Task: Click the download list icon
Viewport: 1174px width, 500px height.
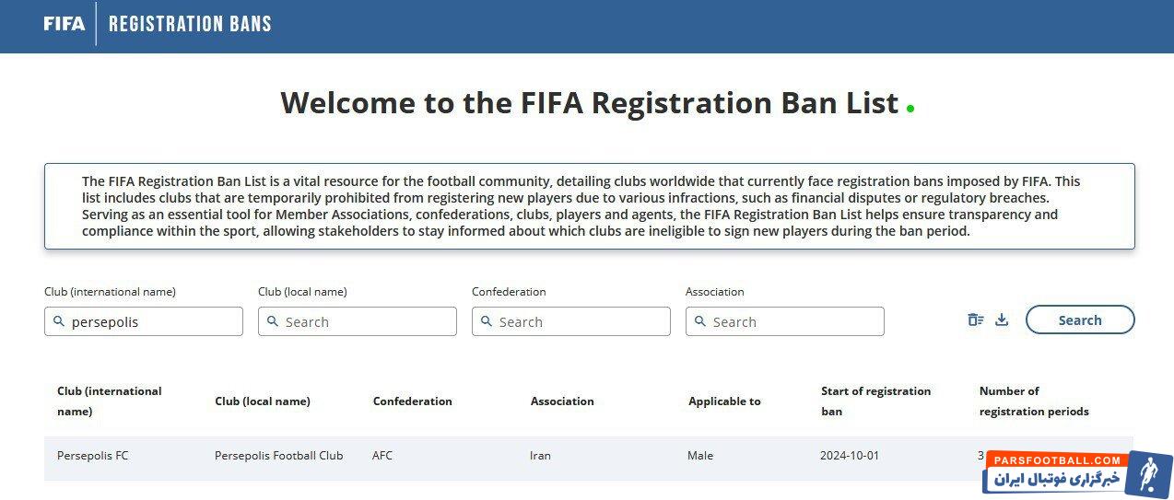Action: (x=1002, y=320)
